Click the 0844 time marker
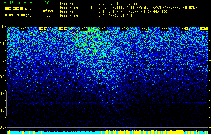The width and height of the screenshot is (211, 134). pyautogui.click(x=83, y=29)
